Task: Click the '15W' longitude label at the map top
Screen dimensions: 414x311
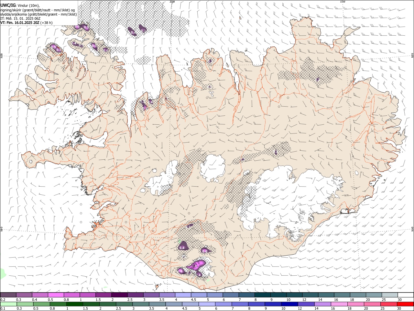Action: 343,2
